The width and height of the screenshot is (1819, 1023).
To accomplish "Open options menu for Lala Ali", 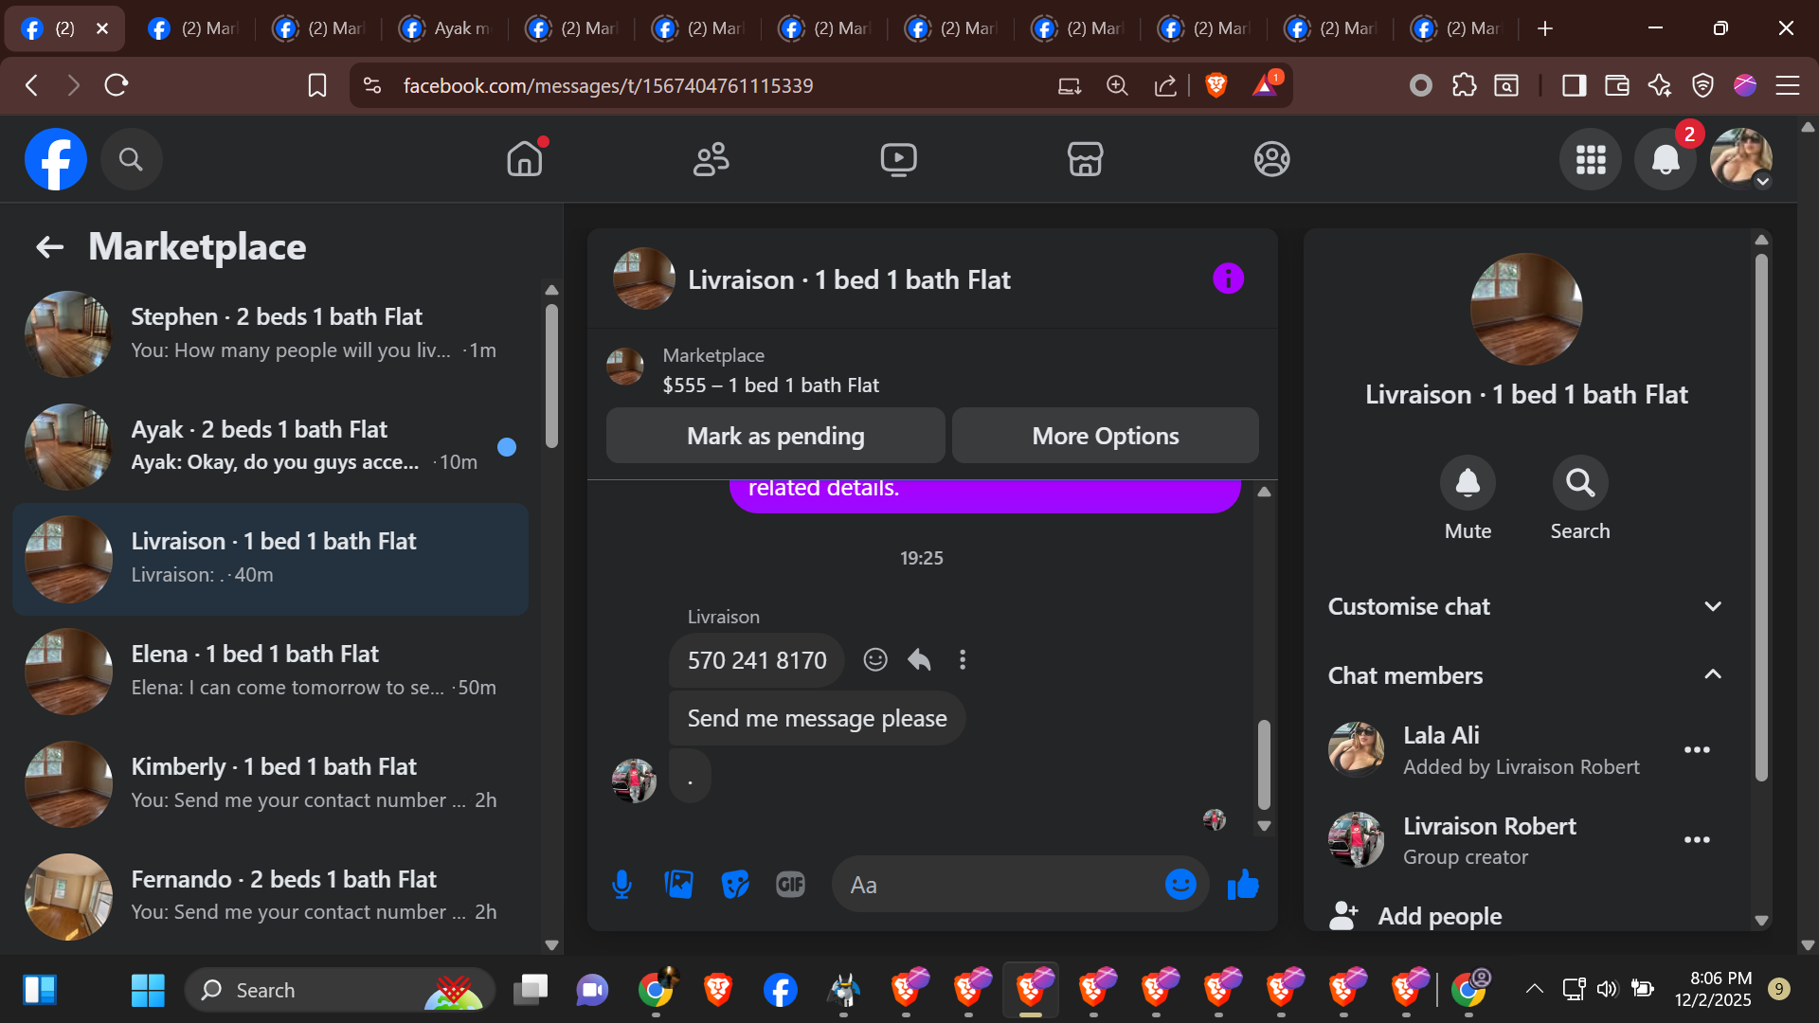I will click(x=1697, y=749).
